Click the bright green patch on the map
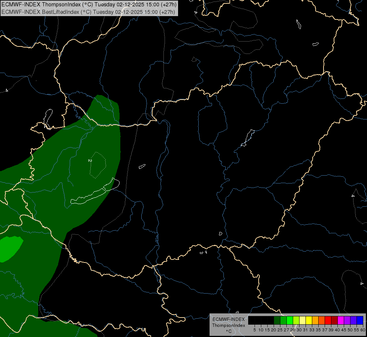 (x=10, y=248)
